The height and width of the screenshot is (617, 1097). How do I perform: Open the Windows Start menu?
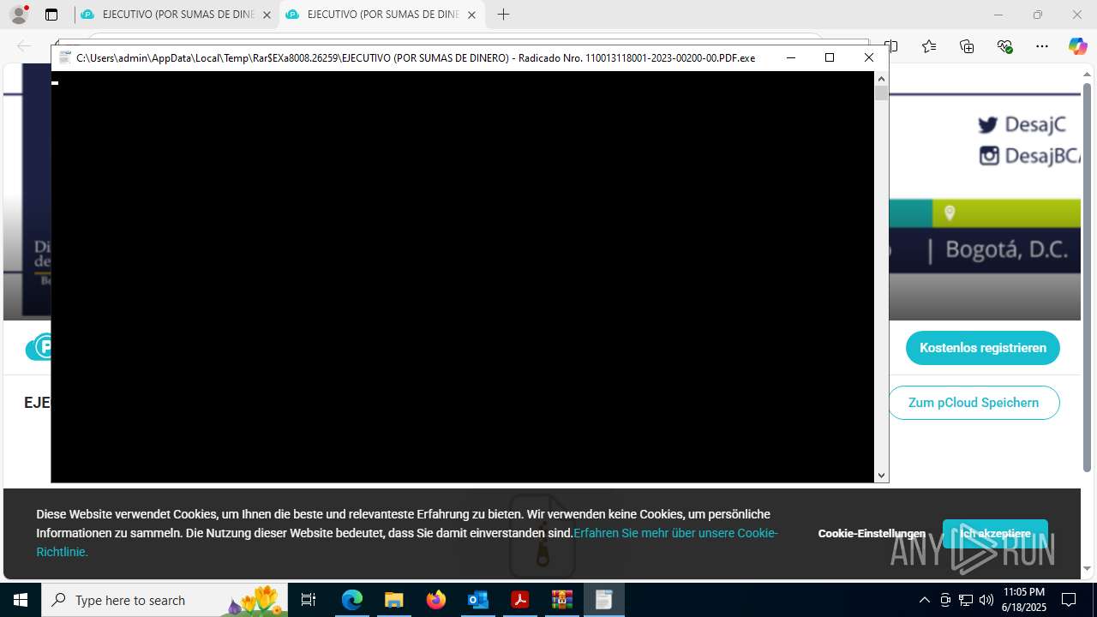coord(21,600)
